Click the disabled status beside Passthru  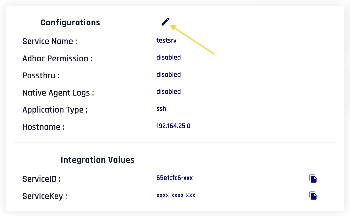pos(168,75)
